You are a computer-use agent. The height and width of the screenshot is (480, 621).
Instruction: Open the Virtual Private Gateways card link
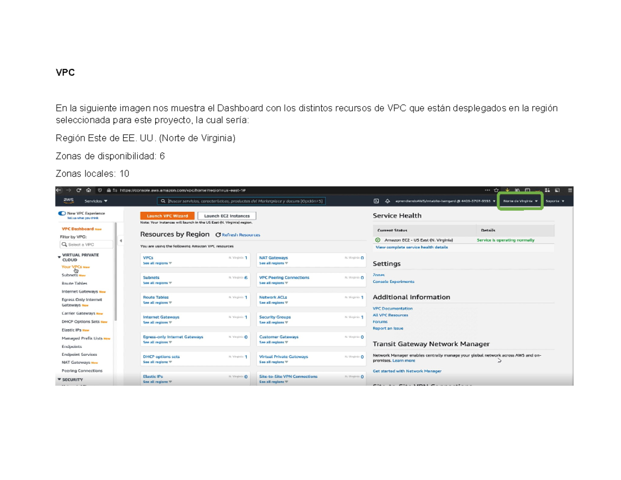point(284,357)
